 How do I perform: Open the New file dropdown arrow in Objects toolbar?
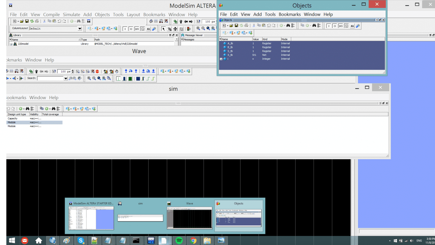pos(228,26)
